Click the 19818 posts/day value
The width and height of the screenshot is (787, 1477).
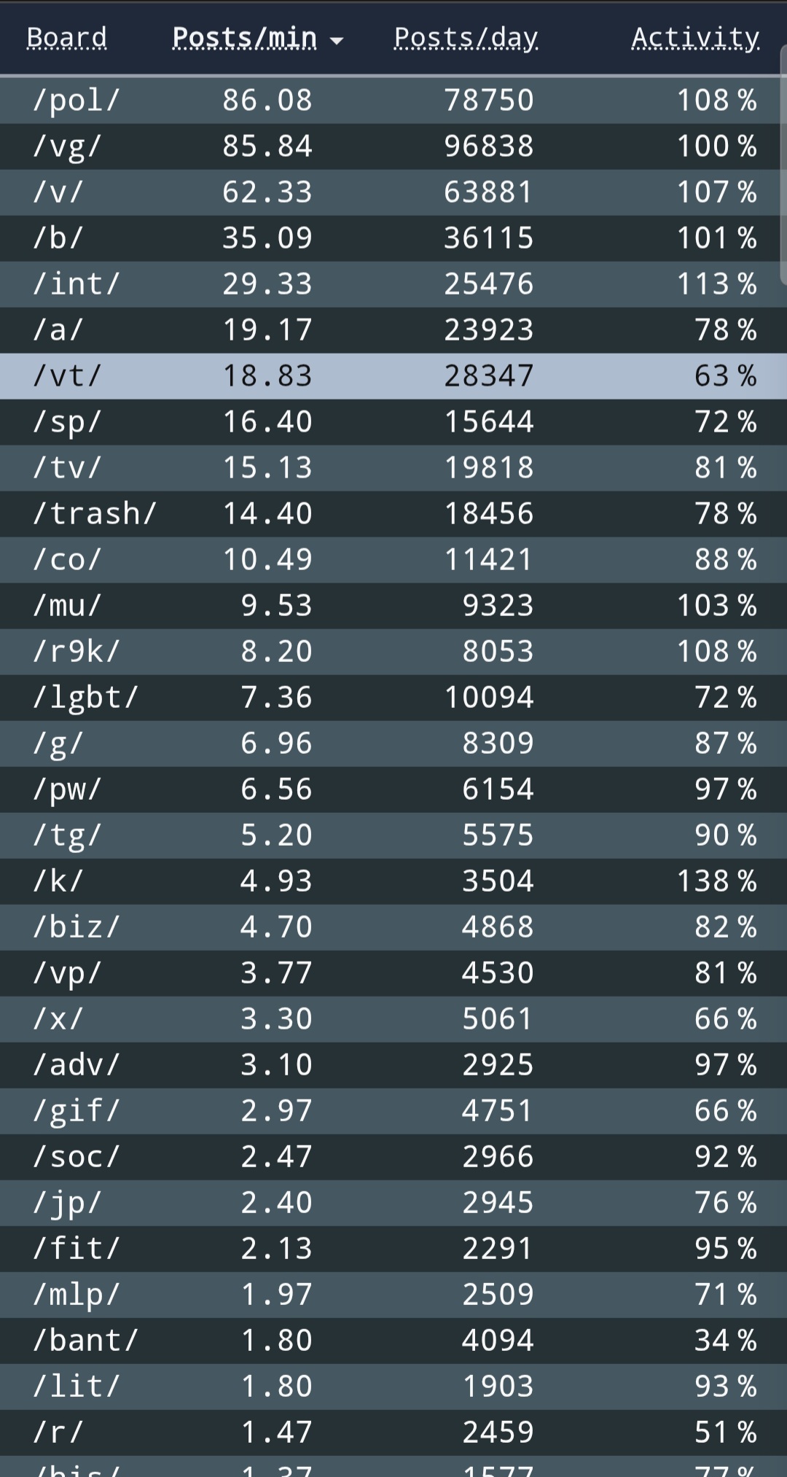(x=489, y=467)
